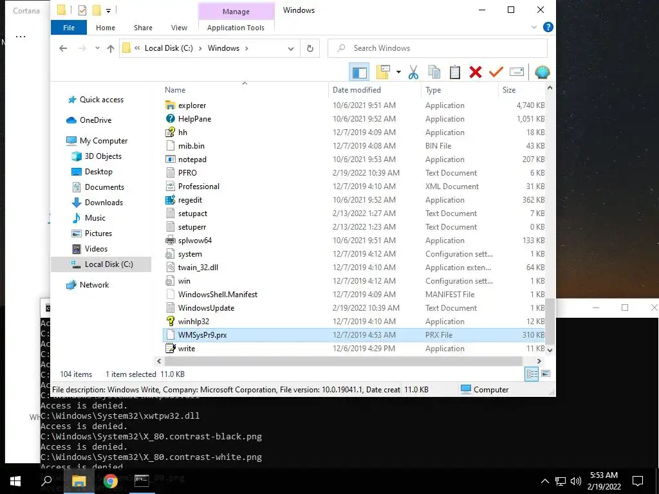Expand the chevron after Local Disk (C:) breadcrumb

tap(200, 48)
